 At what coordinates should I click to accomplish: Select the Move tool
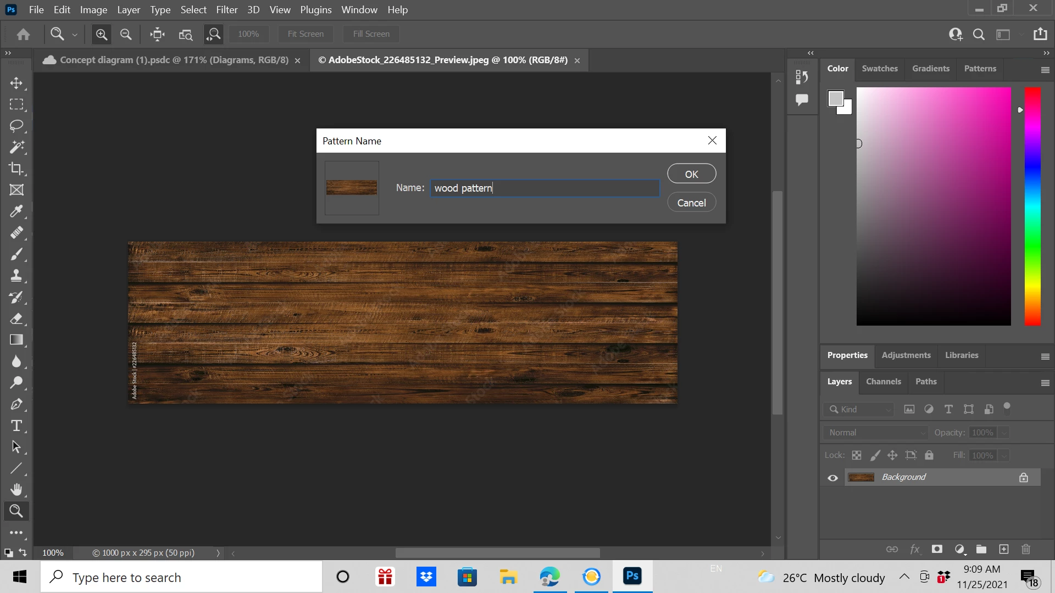(16, 83)
